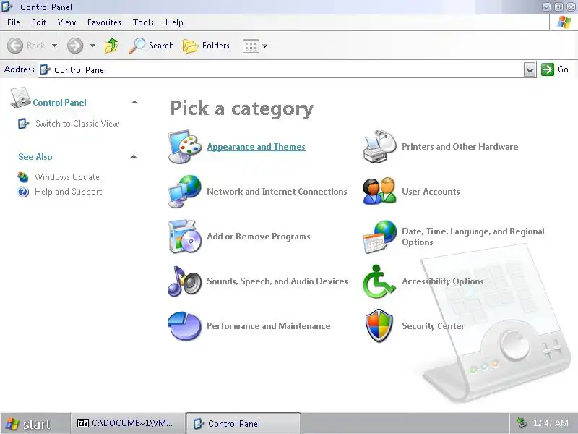This screenshot has height=434, width=578.
Task: Click the Accessibility Options text link
Action: 443,281
